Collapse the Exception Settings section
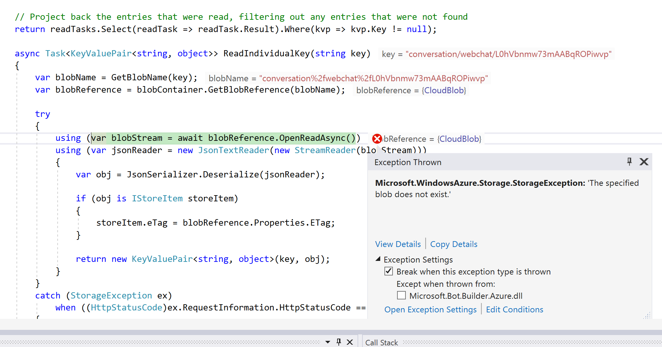Image resolution: width=662 pixels, height=347 pixels. pos(378,259)
